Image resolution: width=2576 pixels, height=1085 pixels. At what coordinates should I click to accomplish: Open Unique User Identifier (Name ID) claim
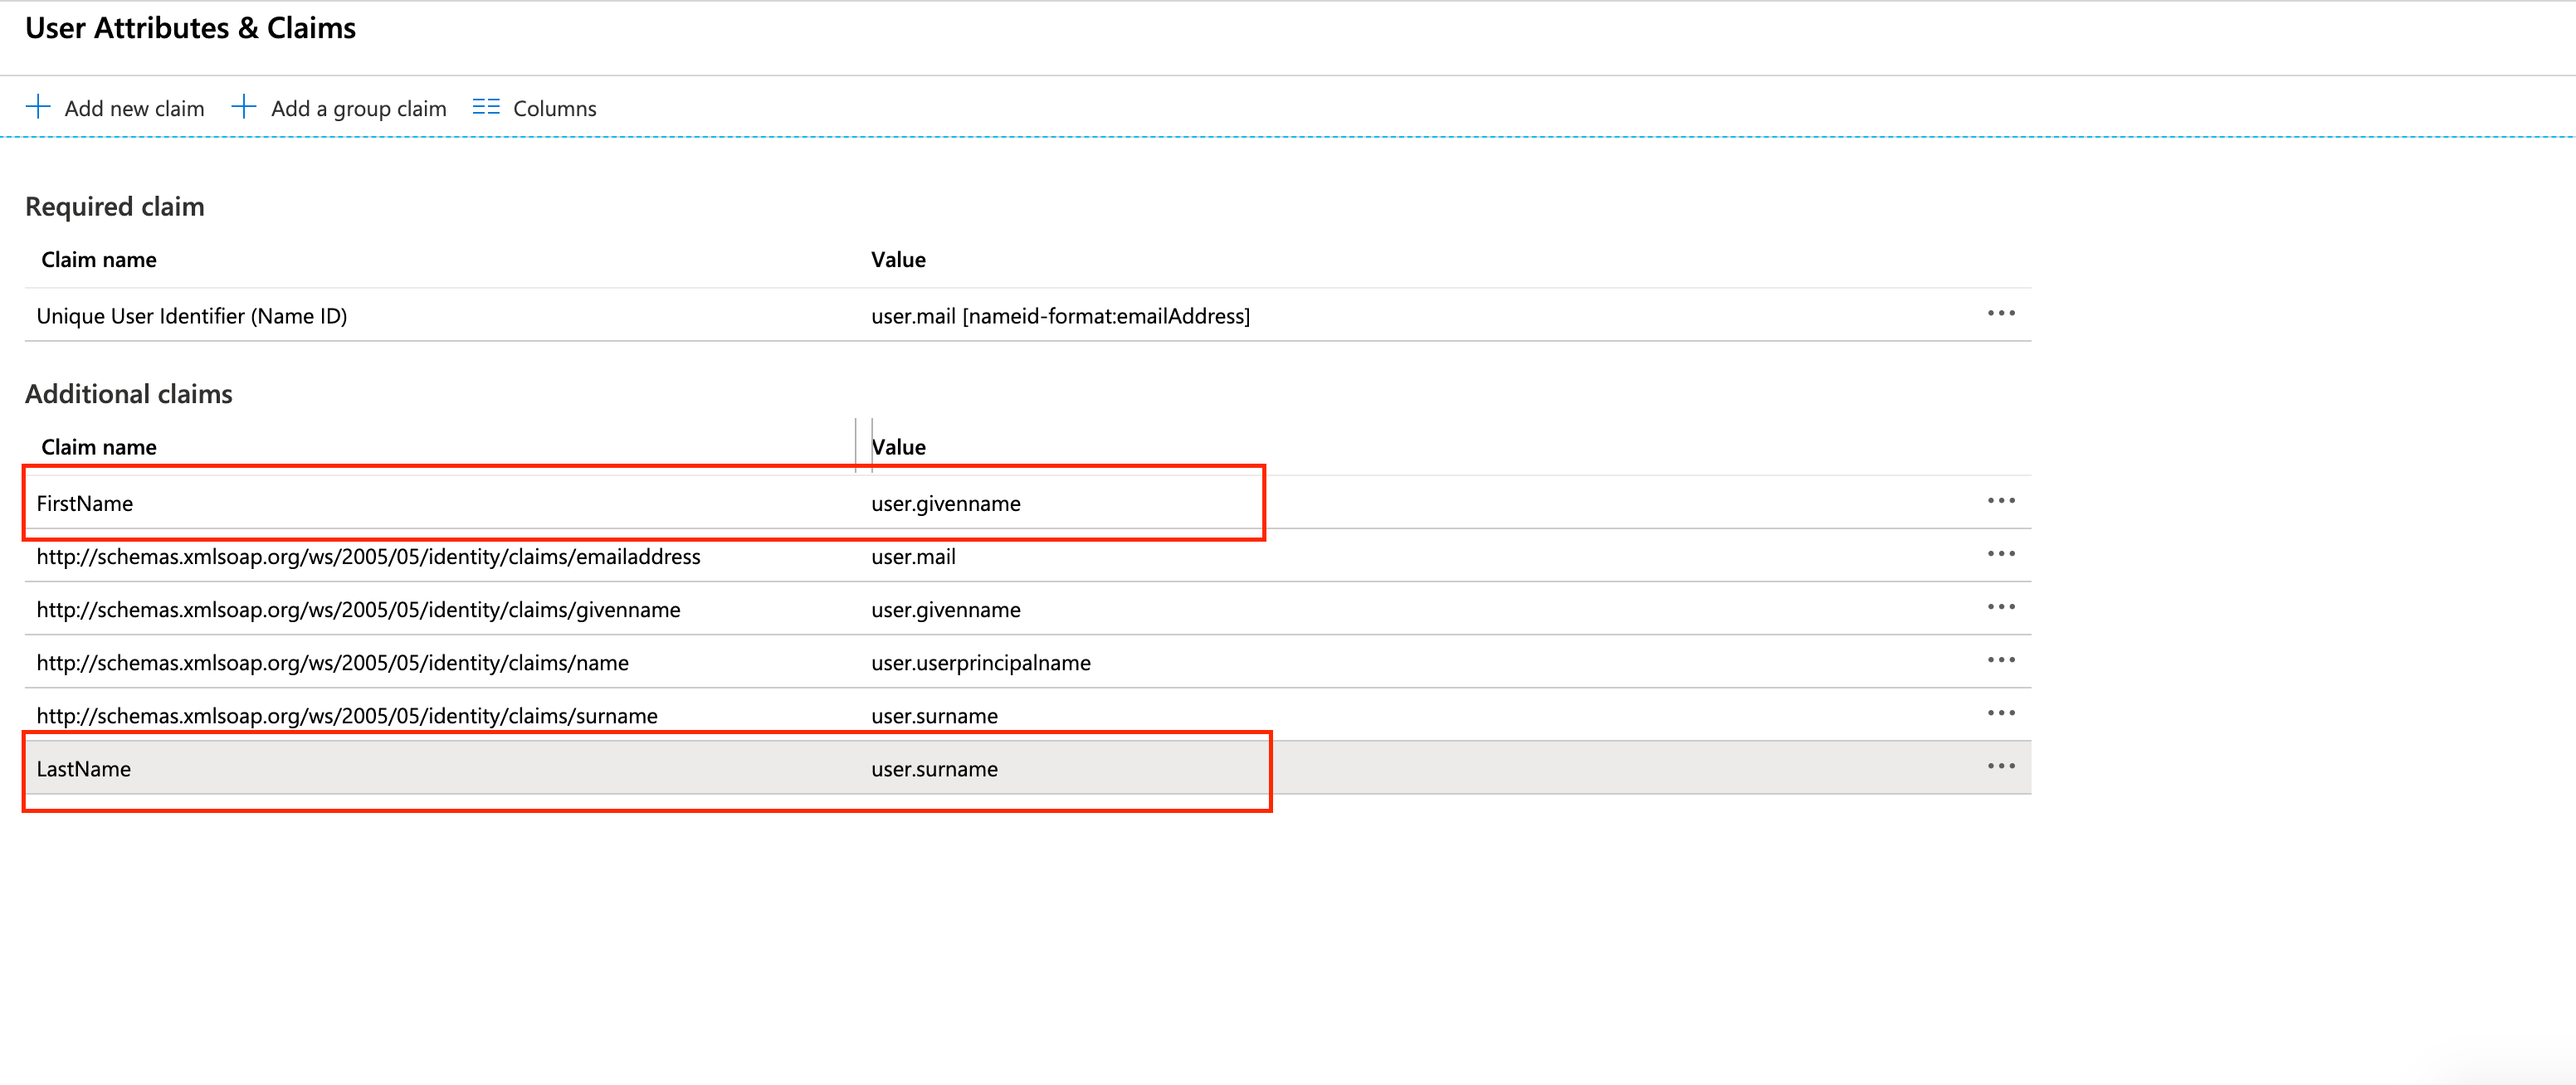click(192, 317)
